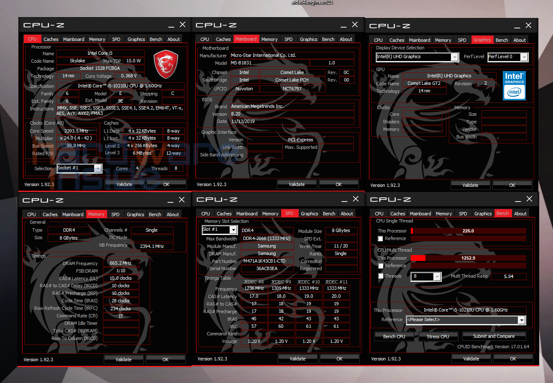Screen dimensions: 553x383
Task: Select Caches tab in Graphics window
Action: pyautogui.click(x=397, y=40)
